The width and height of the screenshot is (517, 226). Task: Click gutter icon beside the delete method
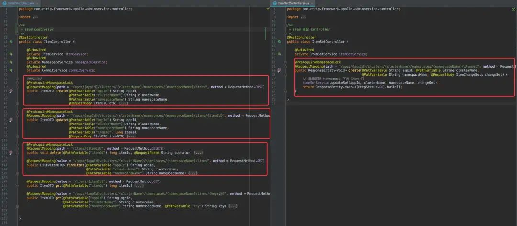tap(11, 153)
